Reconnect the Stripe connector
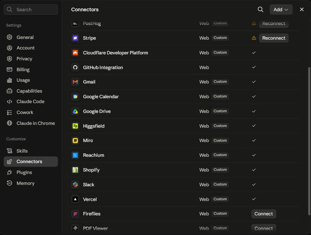 click(x=274, y=38)
